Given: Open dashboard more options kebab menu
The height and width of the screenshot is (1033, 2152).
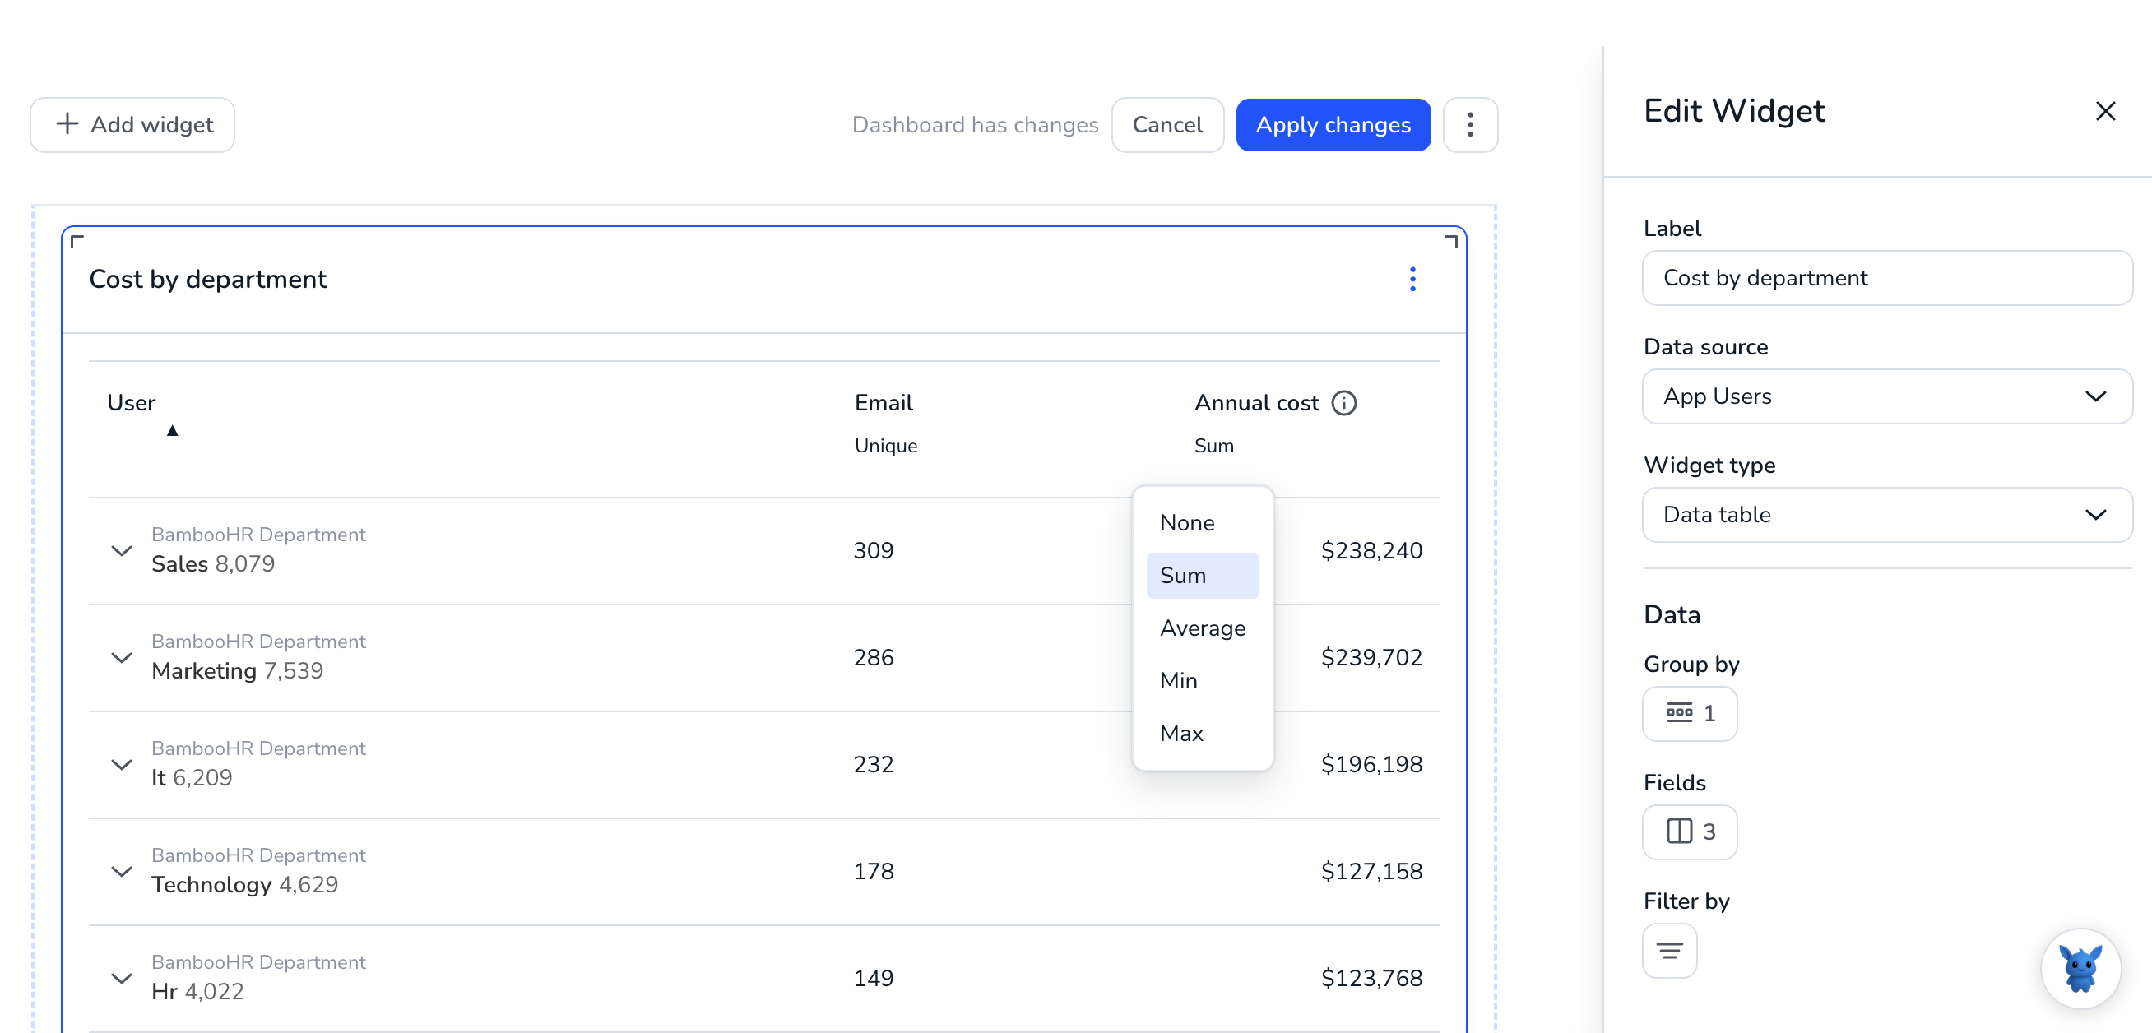Looking at the screenshot, I should tap(1469, 125).
